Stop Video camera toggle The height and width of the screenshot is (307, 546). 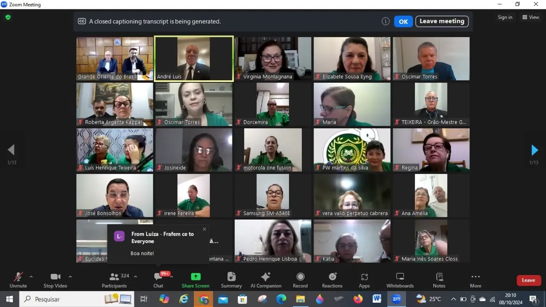coord(55,280)
